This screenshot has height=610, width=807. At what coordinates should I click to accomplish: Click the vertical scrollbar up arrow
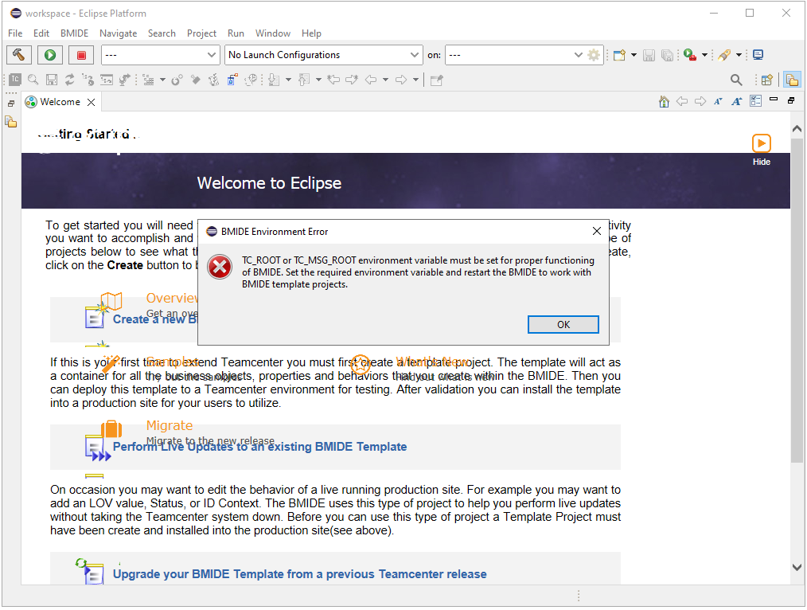797,129
